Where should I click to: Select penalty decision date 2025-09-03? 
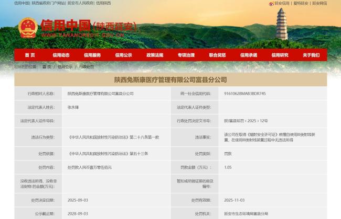click(x=78, y=200)
